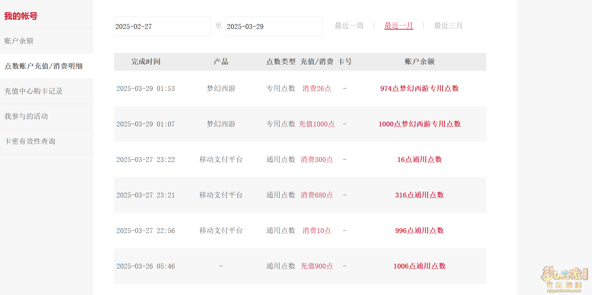Screen dimensions: 592x295
Task: Click 专用点数 in the 01:07 row
Action: (281, 124)
